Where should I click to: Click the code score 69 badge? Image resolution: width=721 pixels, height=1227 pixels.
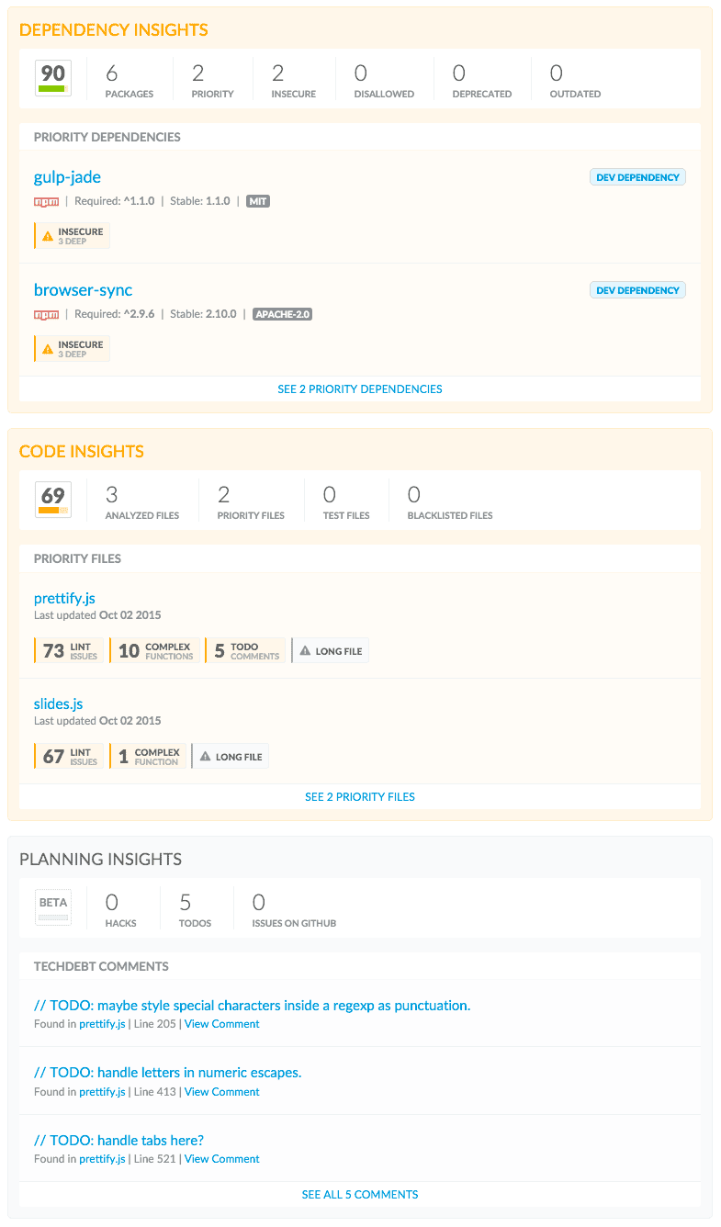pyautogui.click(x=53, y=500)
